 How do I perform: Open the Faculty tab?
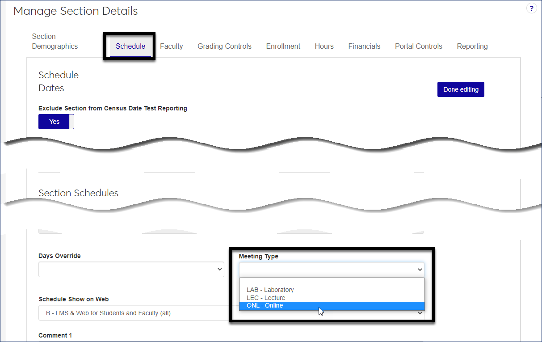point(171,46)
